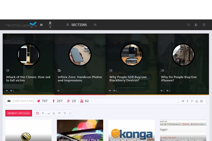Open BlackBerry Devices article circular thumbnail
This screenshot has height=141, width=212.
(131, 55)
